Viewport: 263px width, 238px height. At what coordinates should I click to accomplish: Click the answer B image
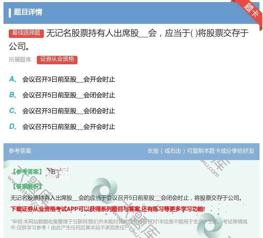pyautogui.click(x=57, y=172)
